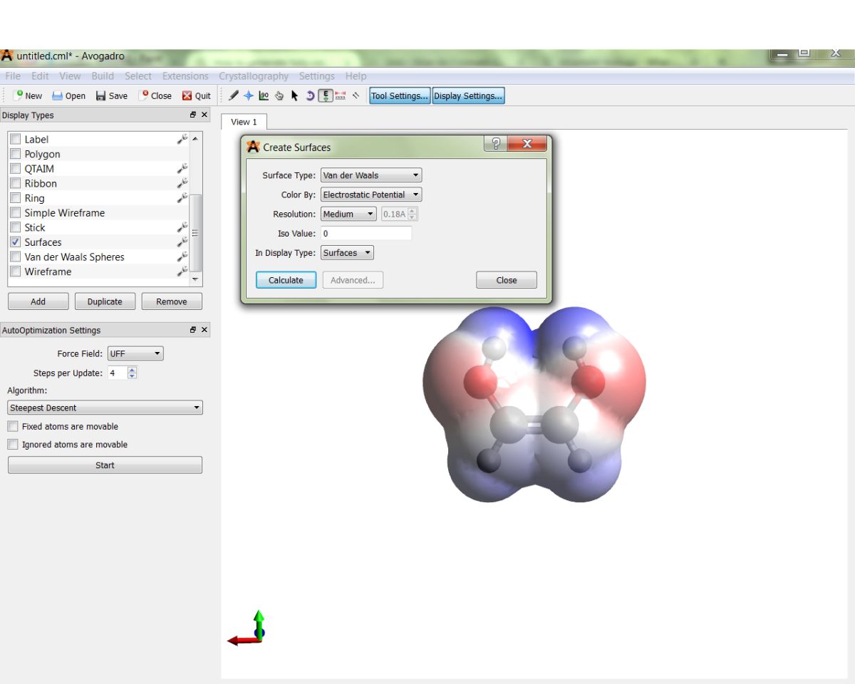The image size is (855, 684).
Task: Enable the Label display type
Action: (x=16, y=140)
